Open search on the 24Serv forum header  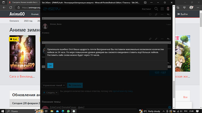click(x=156, y=9)
